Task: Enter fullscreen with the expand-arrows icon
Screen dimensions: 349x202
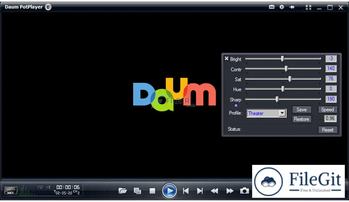Action: pos(308,8)
